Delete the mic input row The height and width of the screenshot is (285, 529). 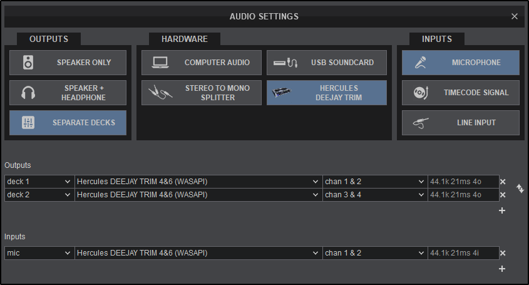point(502,253)
